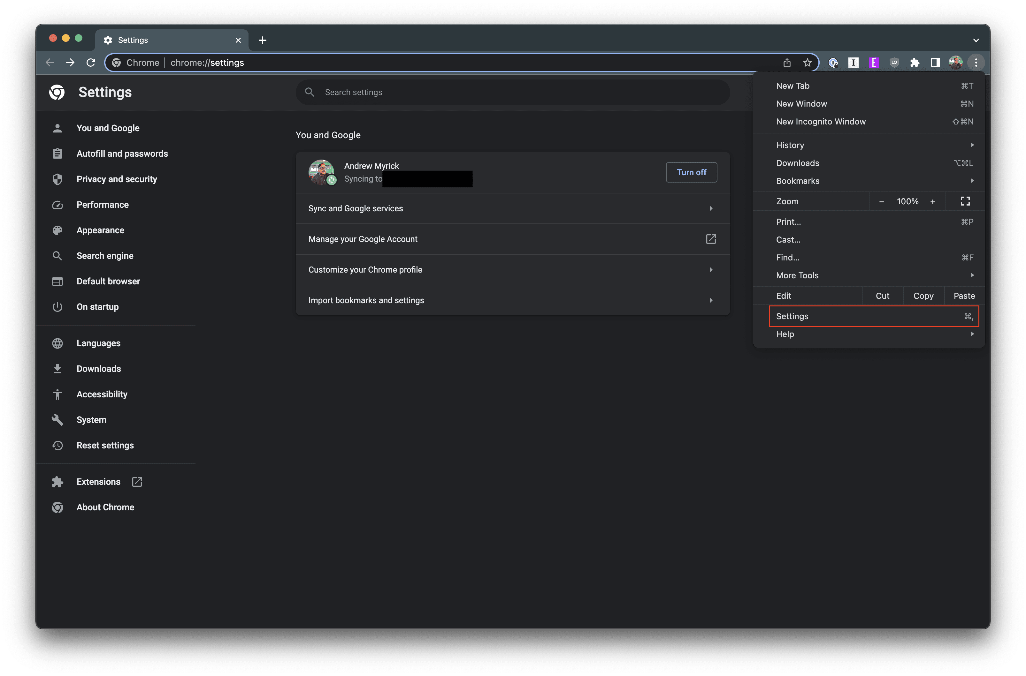Click the Chrome logo beside Settings title
This screenshot has width=1026, height=676.
tap(57, 92)
